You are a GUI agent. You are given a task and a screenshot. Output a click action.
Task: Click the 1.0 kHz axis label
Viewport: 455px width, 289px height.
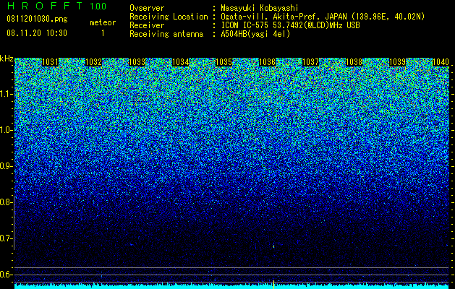click(6, 130)
